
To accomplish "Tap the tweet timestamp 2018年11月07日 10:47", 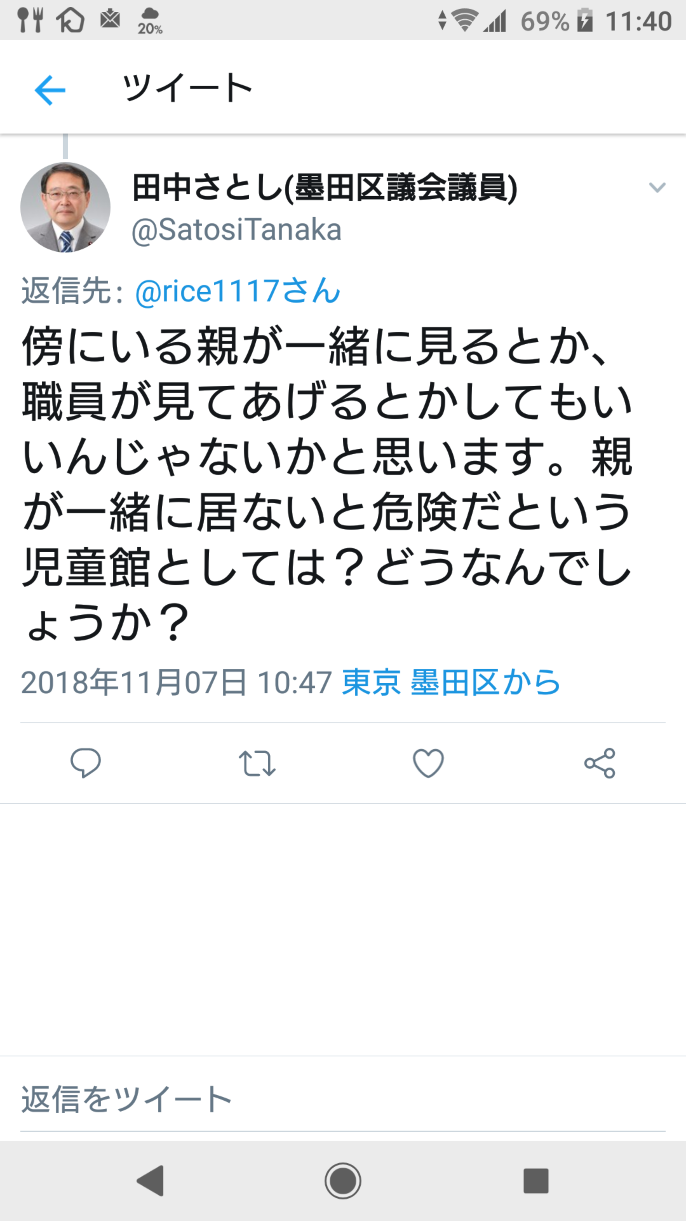I will (x=176, y=683).
